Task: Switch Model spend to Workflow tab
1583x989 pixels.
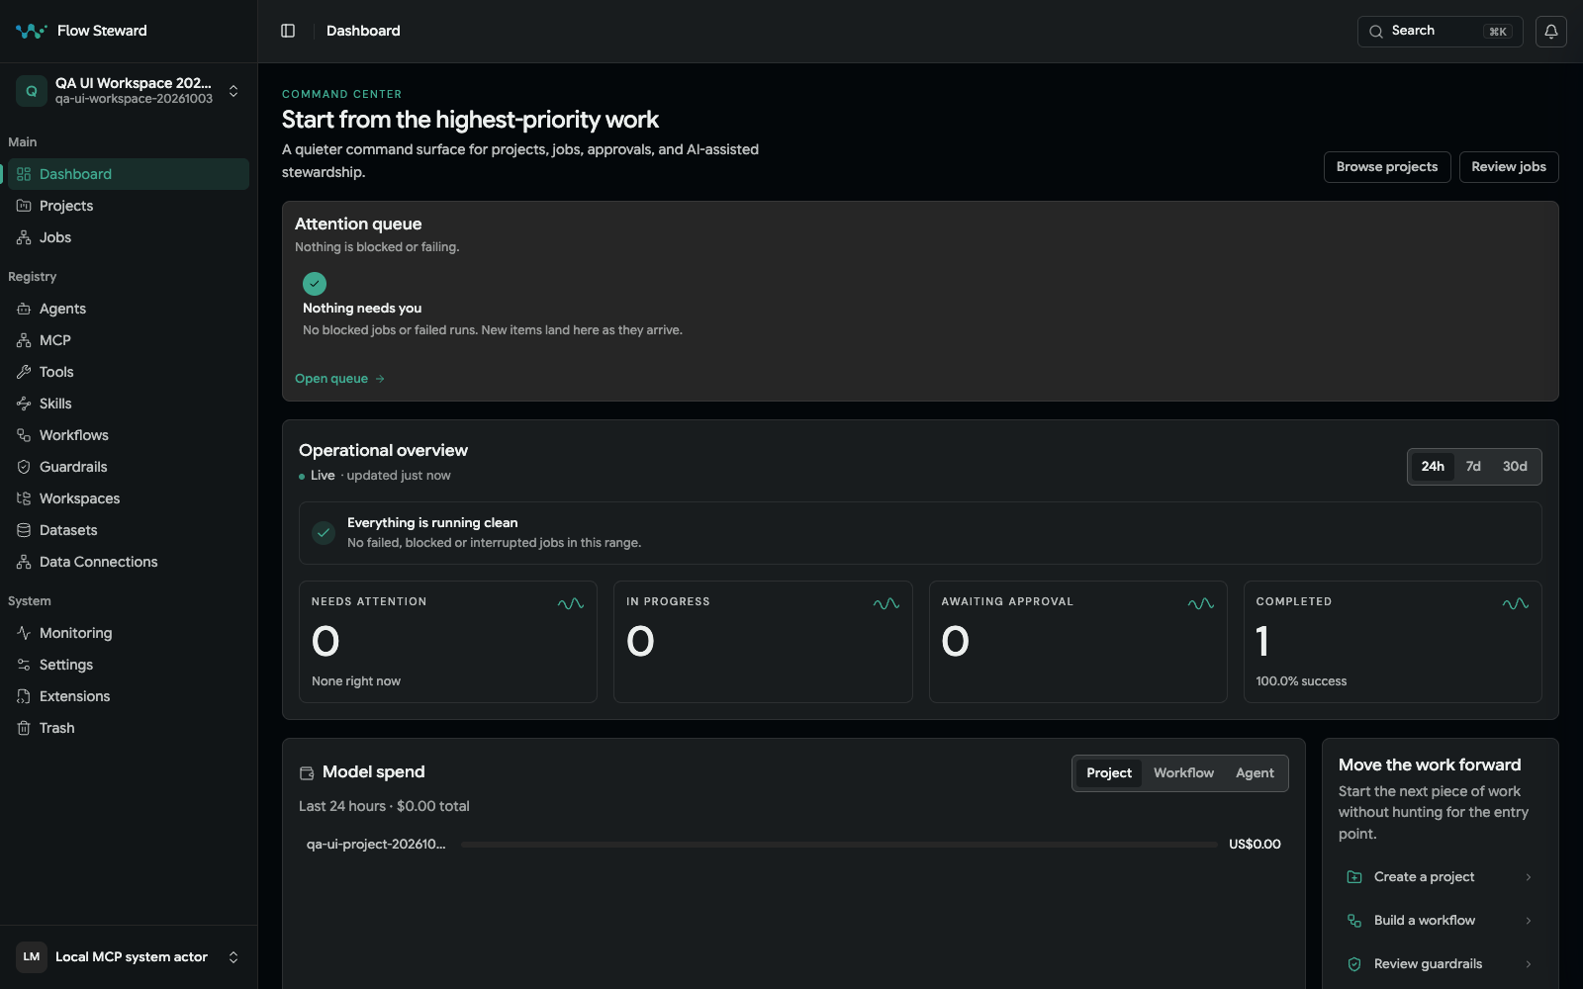Action: pyautogui.click(x=1183, y=773)
